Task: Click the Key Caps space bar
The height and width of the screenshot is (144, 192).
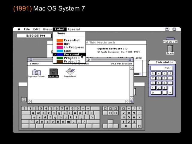Action: (61, 126)
